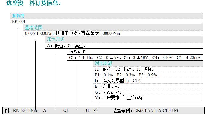Select the 附加功能 section header
The image size is (209, 122).
pyautogui.click(x=103, y=63)
